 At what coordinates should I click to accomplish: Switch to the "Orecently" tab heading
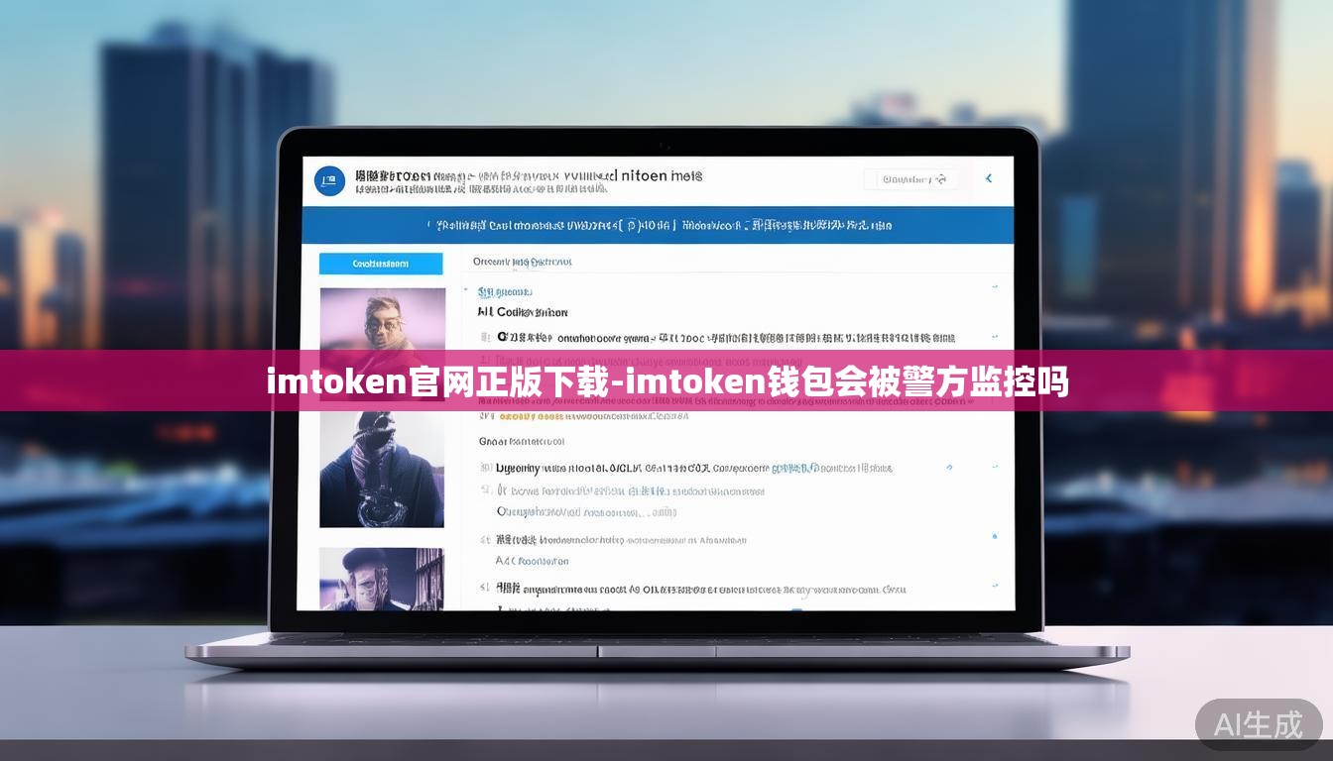(522, 262)
